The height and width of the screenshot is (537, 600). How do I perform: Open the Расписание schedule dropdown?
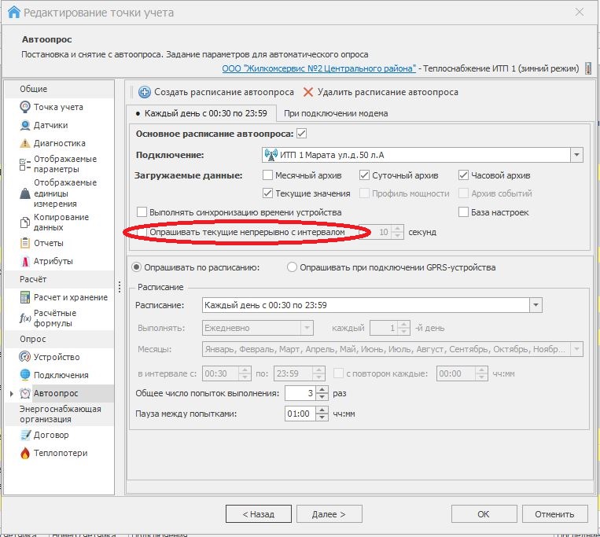click(x=536, y=305)
